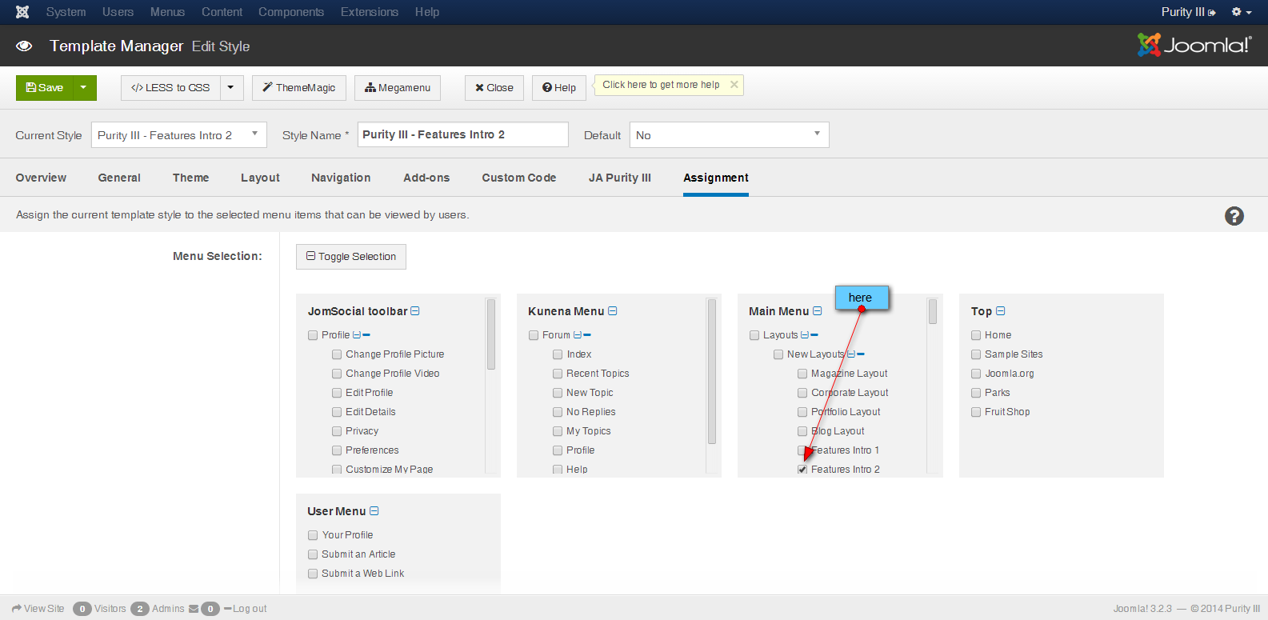The height and width of the screenshot is (620, 1268).
Task: Open the Default dropdown showing No
Action: tap(729, 135)
